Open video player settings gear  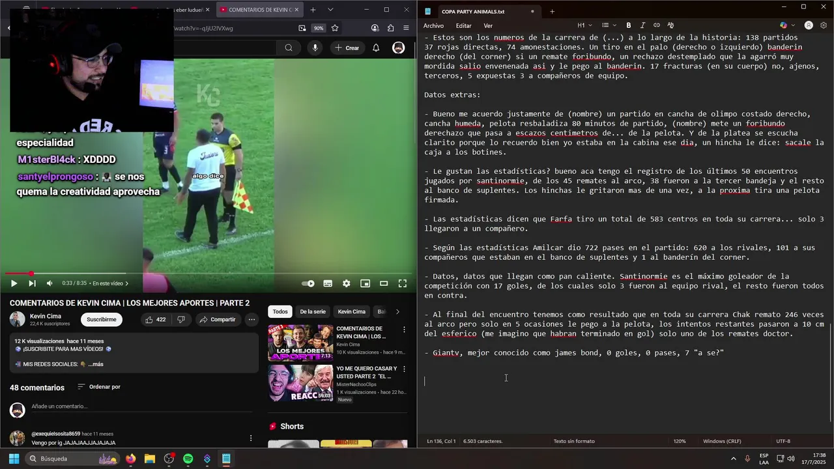coord(347,283)
